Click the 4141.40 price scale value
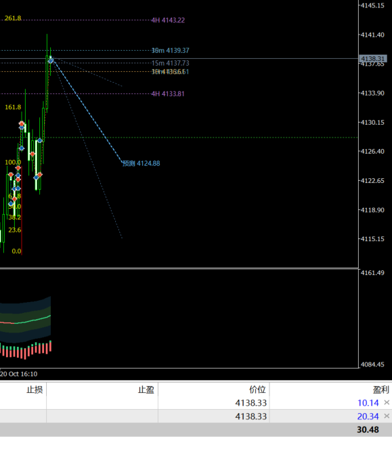392x464 pixels. coord(372,35)
